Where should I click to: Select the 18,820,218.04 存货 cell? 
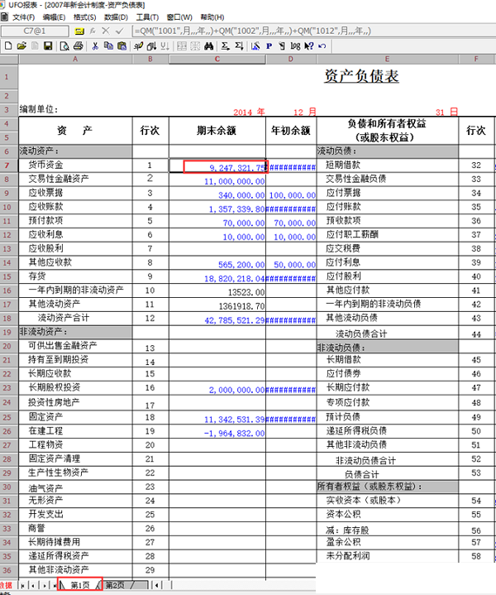click(217, 277)
